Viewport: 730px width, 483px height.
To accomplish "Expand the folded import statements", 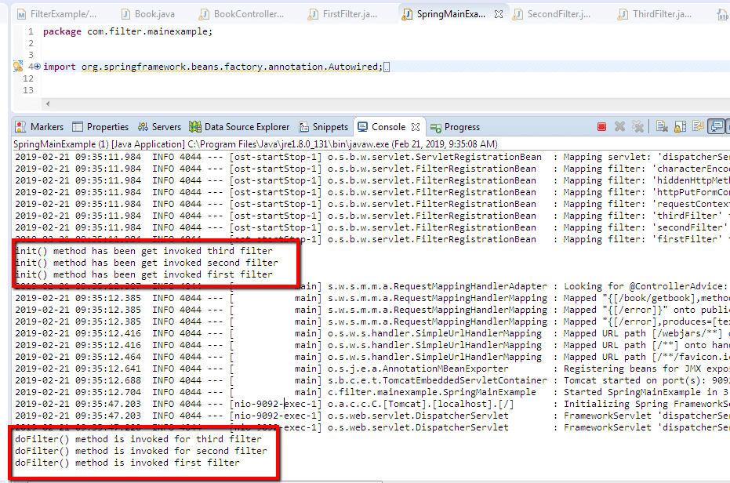I will click(x=37, y=67).
